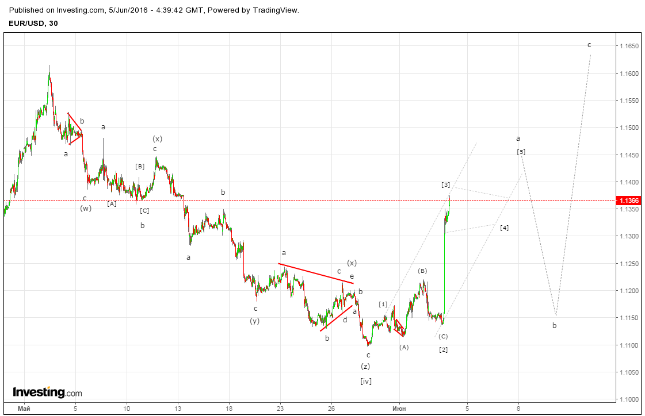Select the [C] wave label

coord(144,210)
